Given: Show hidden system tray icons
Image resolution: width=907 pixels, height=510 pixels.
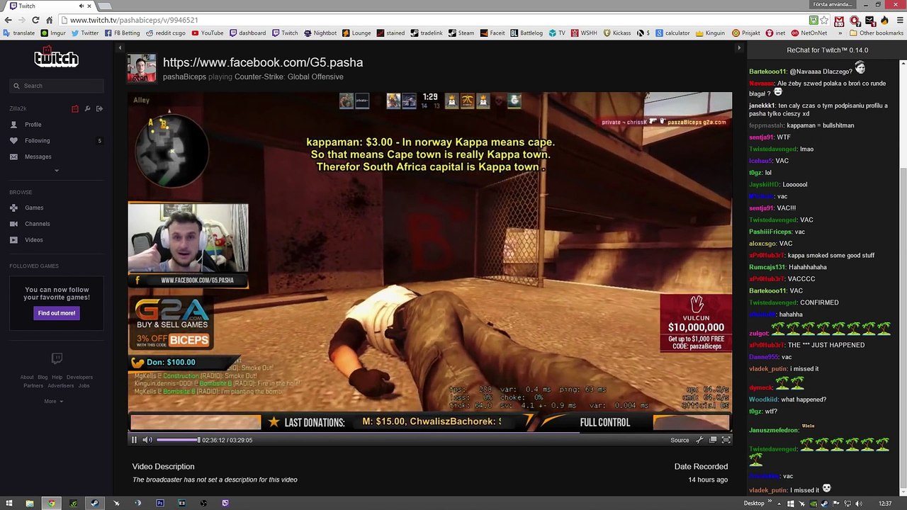Looking at the screenshot, I should click(x=779, y=504).
